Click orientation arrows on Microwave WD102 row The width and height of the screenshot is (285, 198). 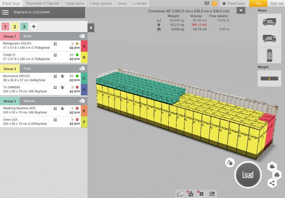coord(55,76)
